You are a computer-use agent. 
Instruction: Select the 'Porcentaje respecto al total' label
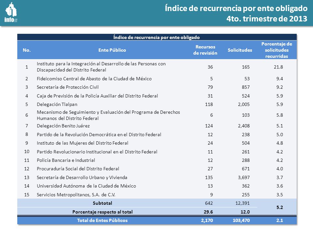coord(102,212)
